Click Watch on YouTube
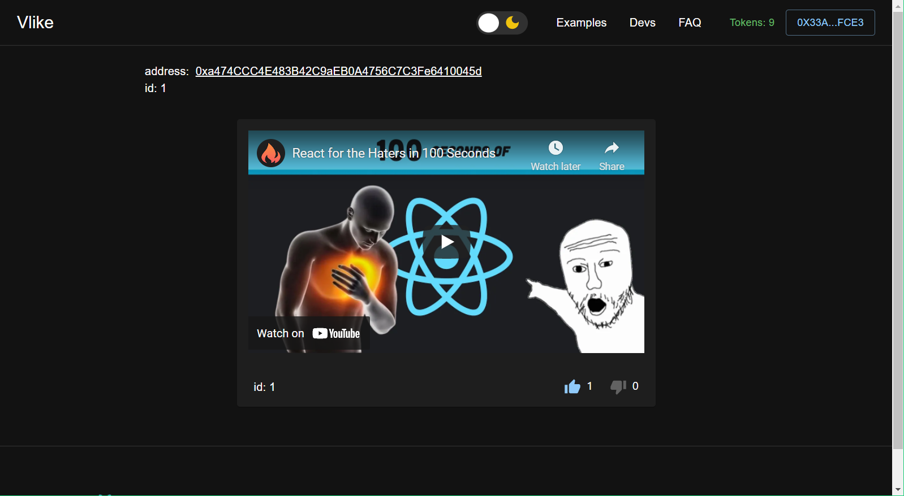The width and height of the screenshot is (904, 496). (x=309, y=333)
